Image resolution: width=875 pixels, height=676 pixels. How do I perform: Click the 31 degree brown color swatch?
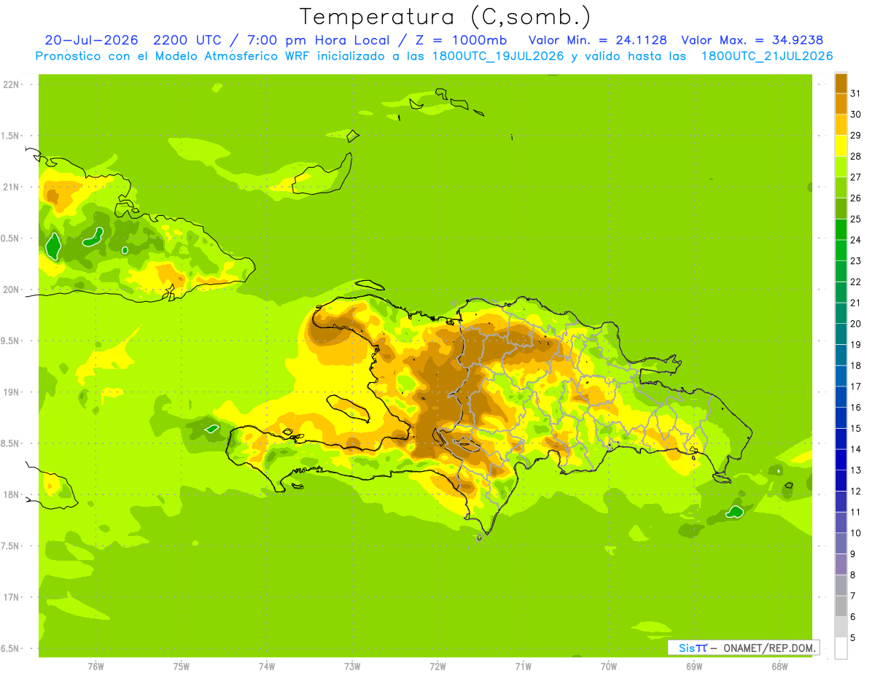pos(841,83)
